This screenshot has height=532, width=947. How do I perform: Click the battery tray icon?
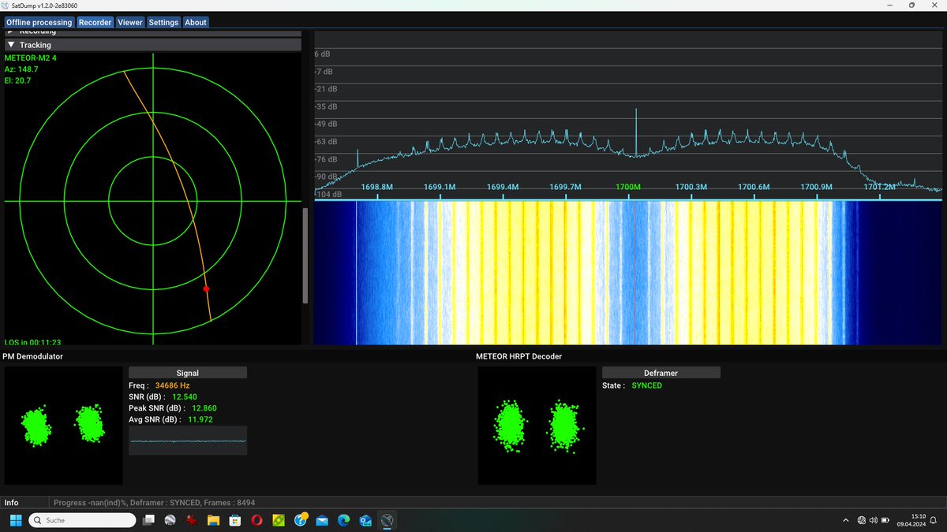point(886,520)
